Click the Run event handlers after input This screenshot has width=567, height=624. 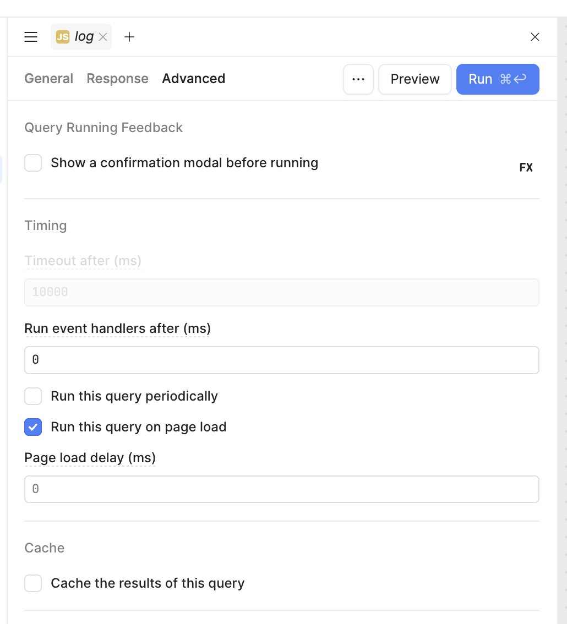click(281, 360)
